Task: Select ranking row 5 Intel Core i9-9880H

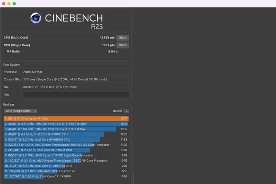Action: pos(66,140)
